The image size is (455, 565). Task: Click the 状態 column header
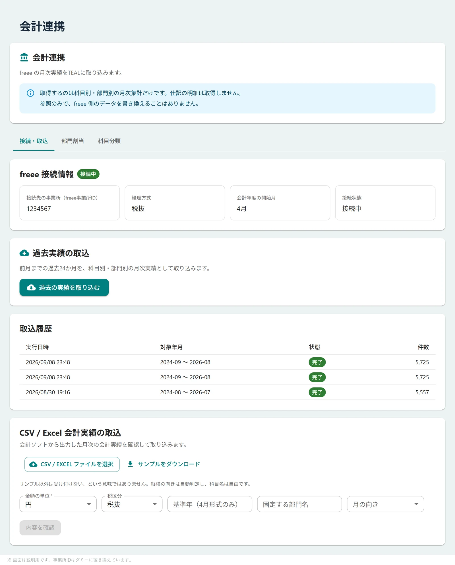[x=315, y=347]
